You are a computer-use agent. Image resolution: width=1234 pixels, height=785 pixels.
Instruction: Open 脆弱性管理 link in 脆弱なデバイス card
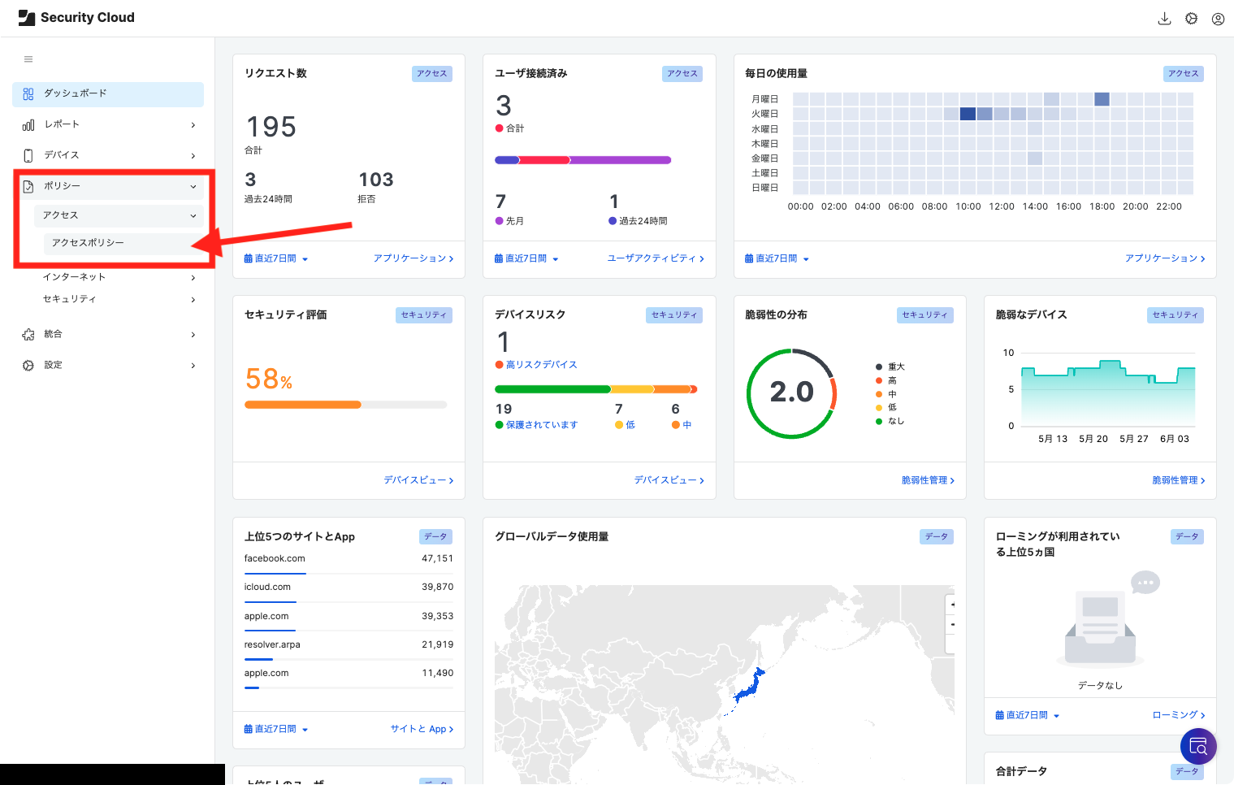[1179, 480]
